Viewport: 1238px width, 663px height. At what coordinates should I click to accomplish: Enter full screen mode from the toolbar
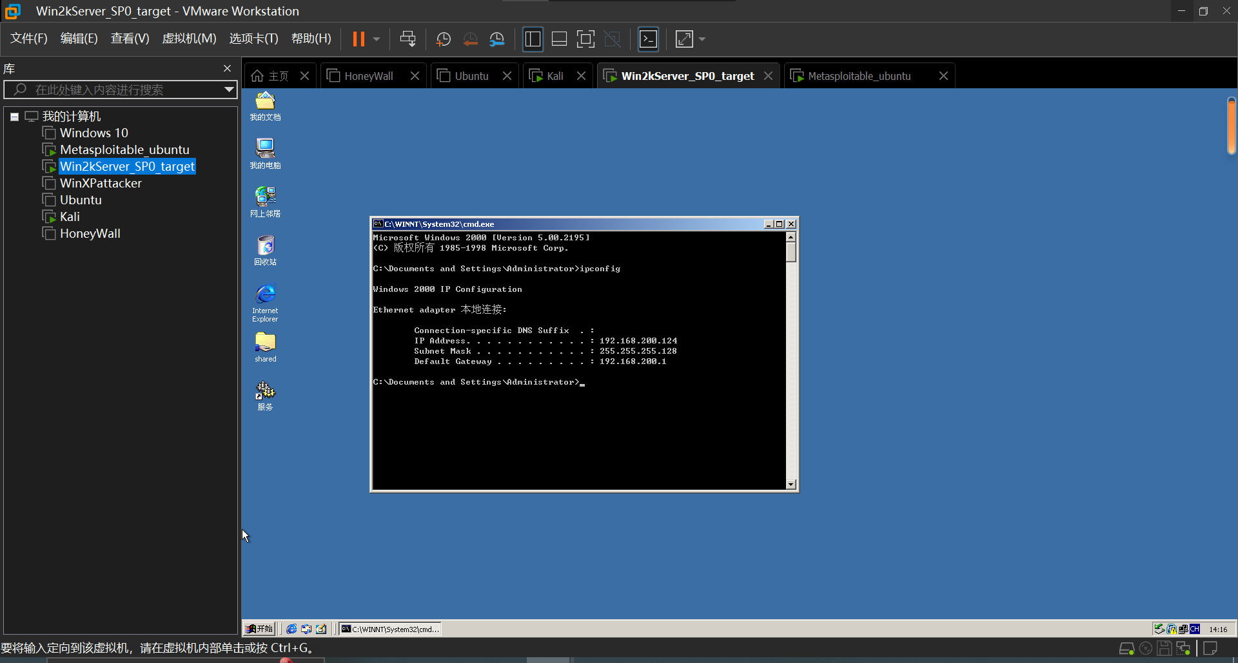[x=585, y=39]
